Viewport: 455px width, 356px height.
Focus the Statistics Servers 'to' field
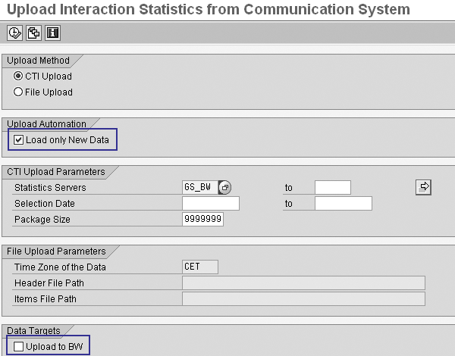[x=332, y=187]
